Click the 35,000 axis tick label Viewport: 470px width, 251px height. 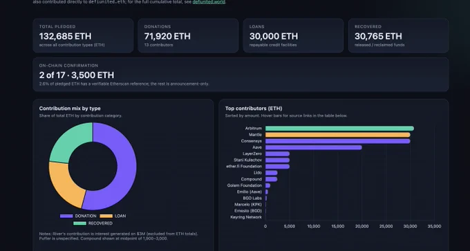(434, 226)
